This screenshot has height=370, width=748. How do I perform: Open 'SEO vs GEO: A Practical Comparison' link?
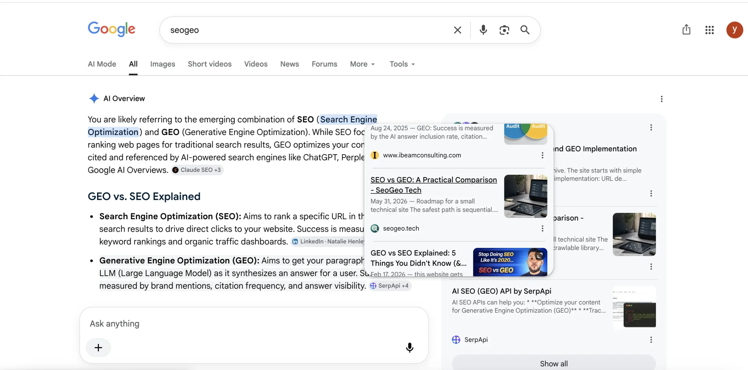434,185
